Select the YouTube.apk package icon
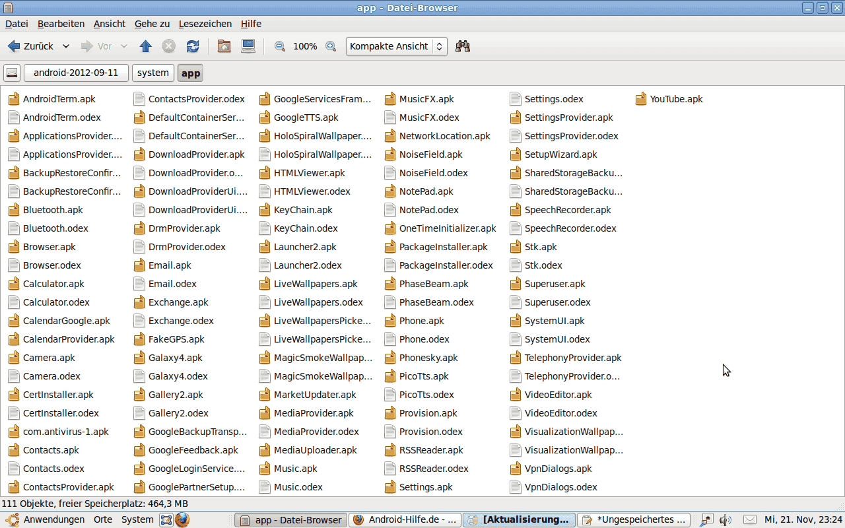The image size is (845, 528). (641, 99)
